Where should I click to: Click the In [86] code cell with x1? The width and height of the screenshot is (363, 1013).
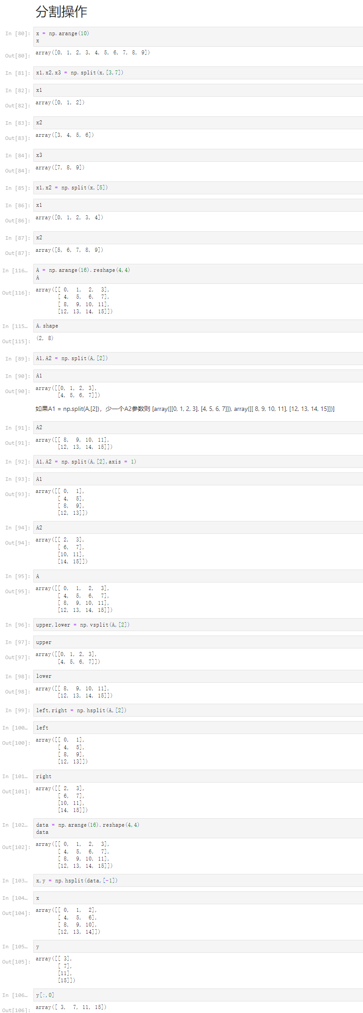click(x=198, y=205)
